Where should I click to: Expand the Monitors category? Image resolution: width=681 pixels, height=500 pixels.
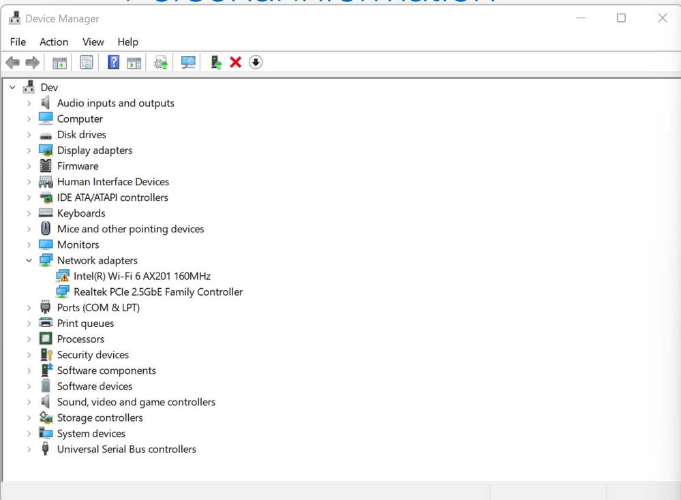29,245
